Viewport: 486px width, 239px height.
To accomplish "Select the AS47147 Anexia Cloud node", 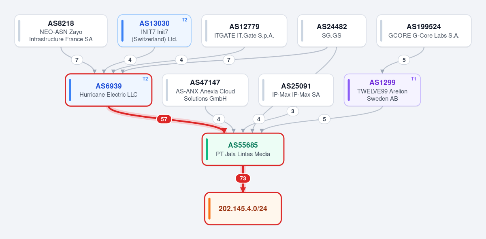I will (x=205, y=90).
